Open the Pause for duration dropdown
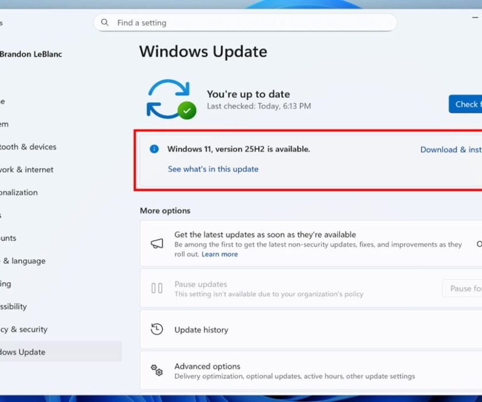The image size is (482, 402). click(463, 288)
